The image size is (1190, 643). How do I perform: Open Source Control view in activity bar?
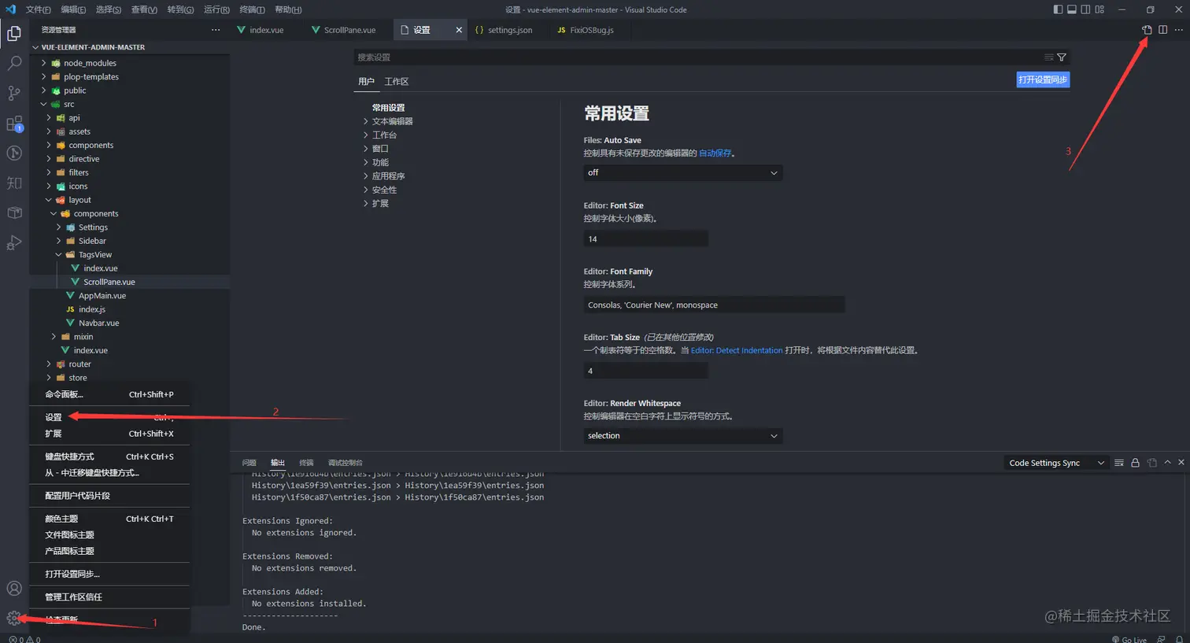[14, 93]
